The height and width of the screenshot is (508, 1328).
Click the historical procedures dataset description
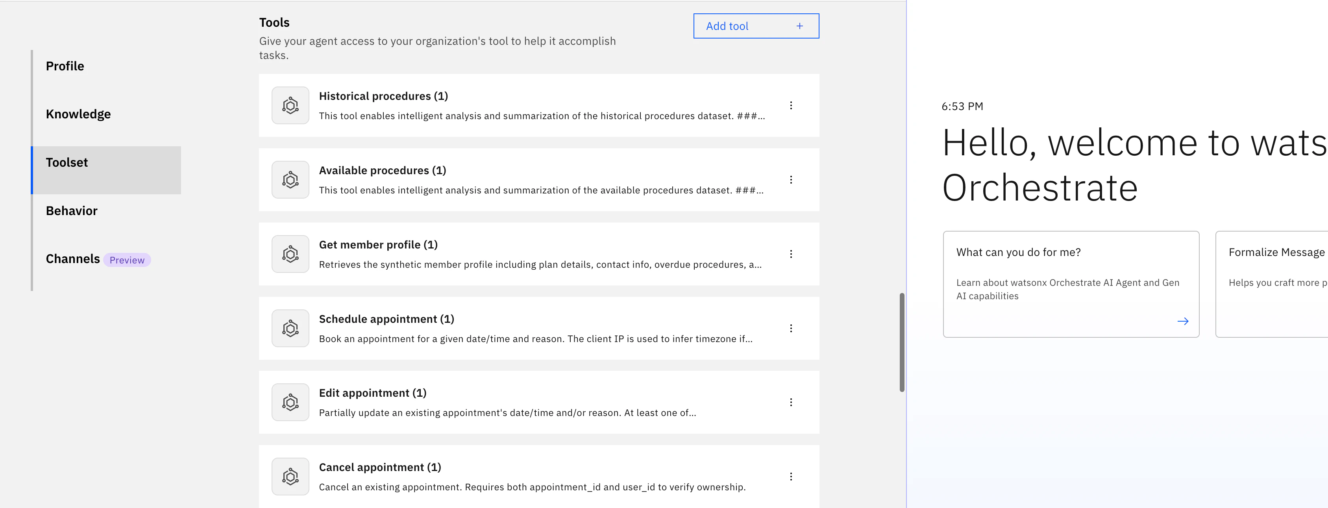point(542,116)
